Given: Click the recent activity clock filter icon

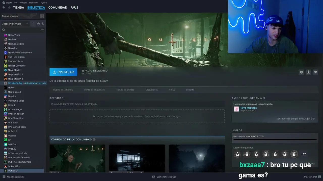Looking at the screenshot, I should tap(38, 24).
